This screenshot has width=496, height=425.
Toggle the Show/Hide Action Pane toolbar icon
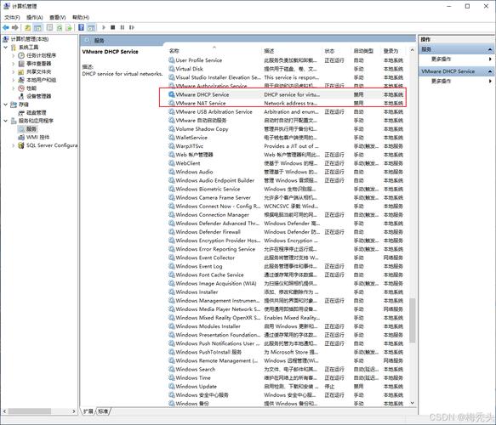(91, 27)
